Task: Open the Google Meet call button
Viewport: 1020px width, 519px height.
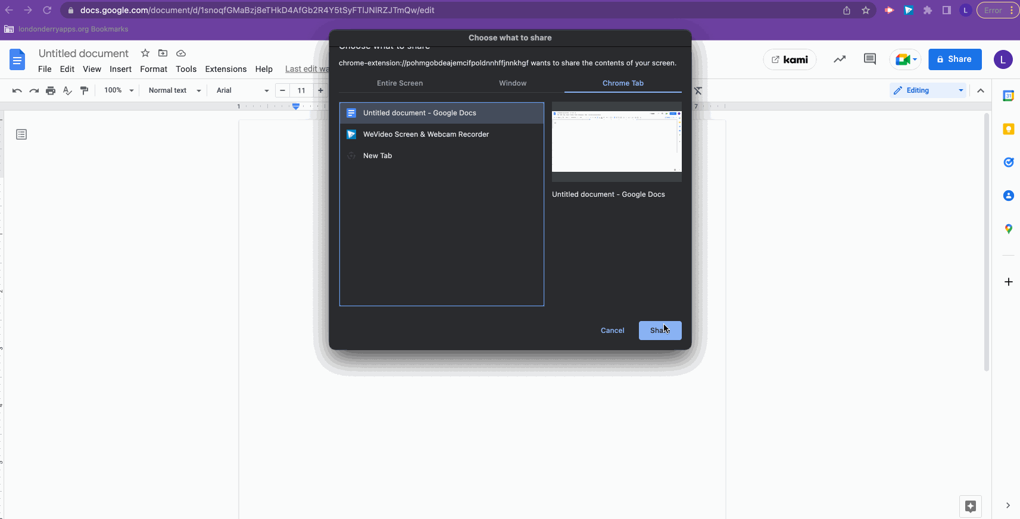Action: pyautogui.click(x=906, y=59)
